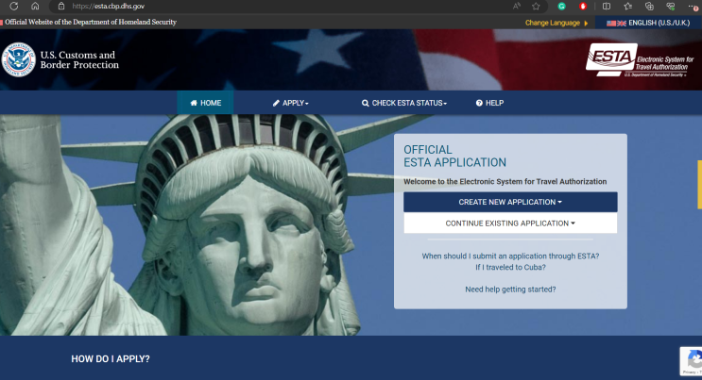
Task: Click the yellow tab on the right edge
Action: tap(700, 185)
